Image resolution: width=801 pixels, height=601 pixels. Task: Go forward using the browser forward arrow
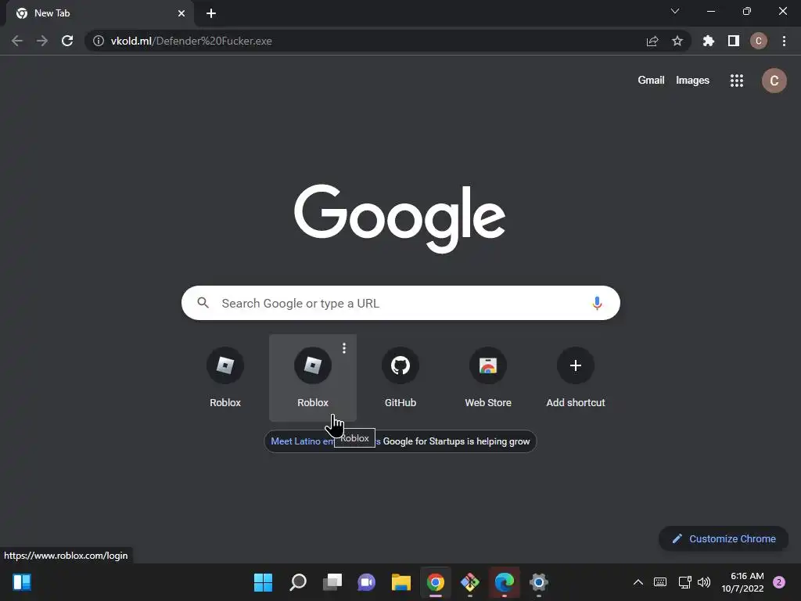click(x=42, y=41)
